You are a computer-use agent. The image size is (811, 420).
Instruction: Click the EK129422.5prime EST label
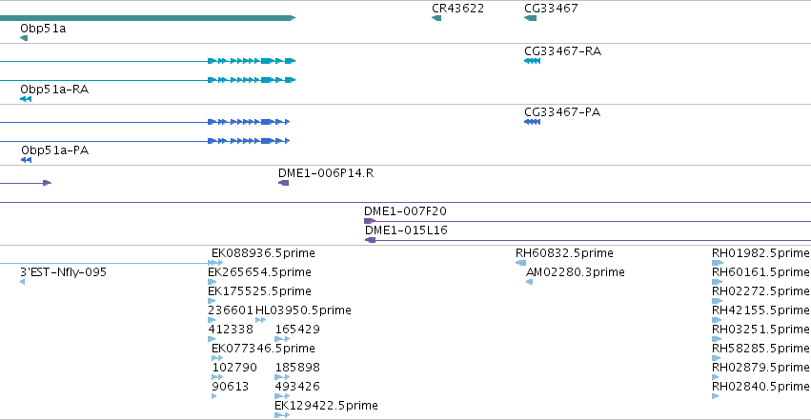tap(326, 406)
